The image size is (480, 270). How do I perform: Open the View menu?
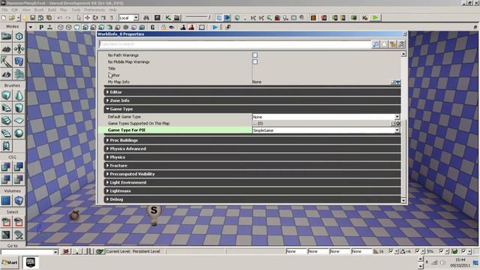pos(26,10)
